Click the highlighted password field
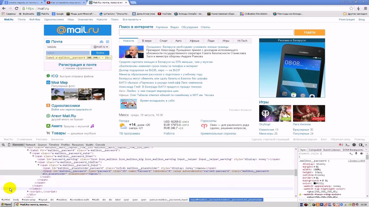The image size is (369, 207). (68, 53)
